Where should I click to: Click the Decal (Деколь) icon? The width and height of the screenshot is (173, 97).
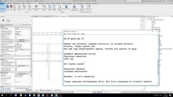(25, 8)
